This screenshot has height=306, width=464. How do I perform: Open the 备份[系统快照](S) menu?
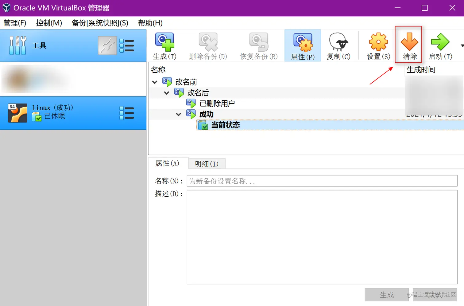[x=100, y=23]
